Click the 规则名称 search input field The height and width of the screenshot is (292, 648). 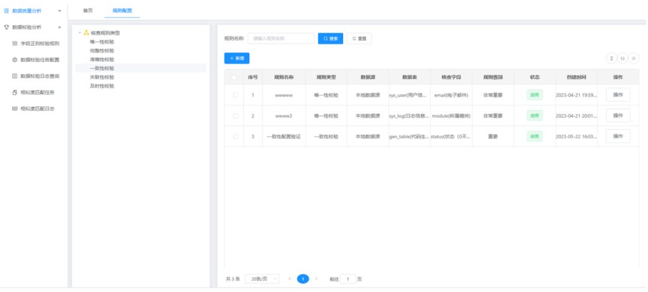281,38
